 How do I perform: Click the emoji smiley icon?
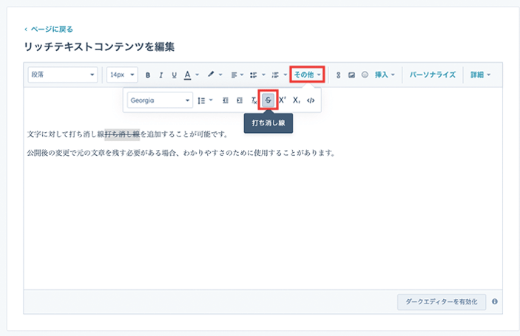pos(365,75)
